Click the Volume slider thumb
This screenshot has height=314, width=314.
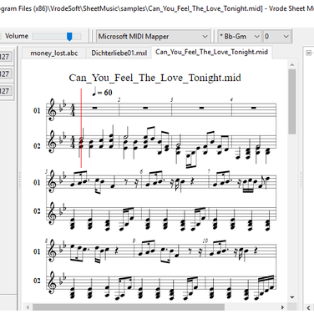tap(69, 37)
